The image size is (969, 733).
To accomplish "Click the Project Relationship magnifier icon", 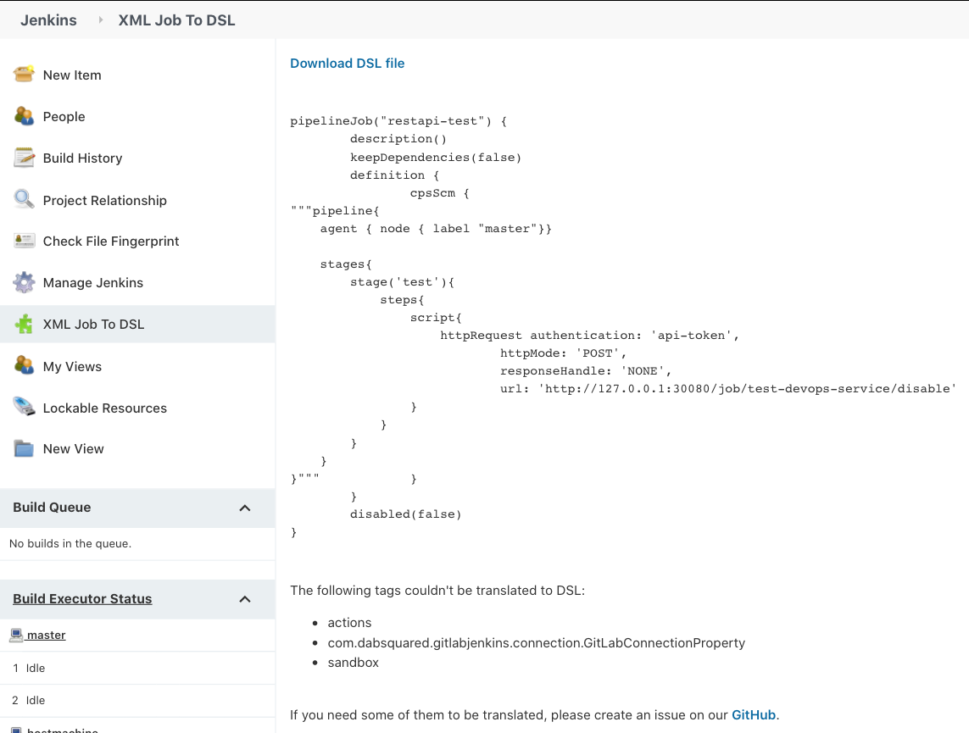I will pos(24,199).
